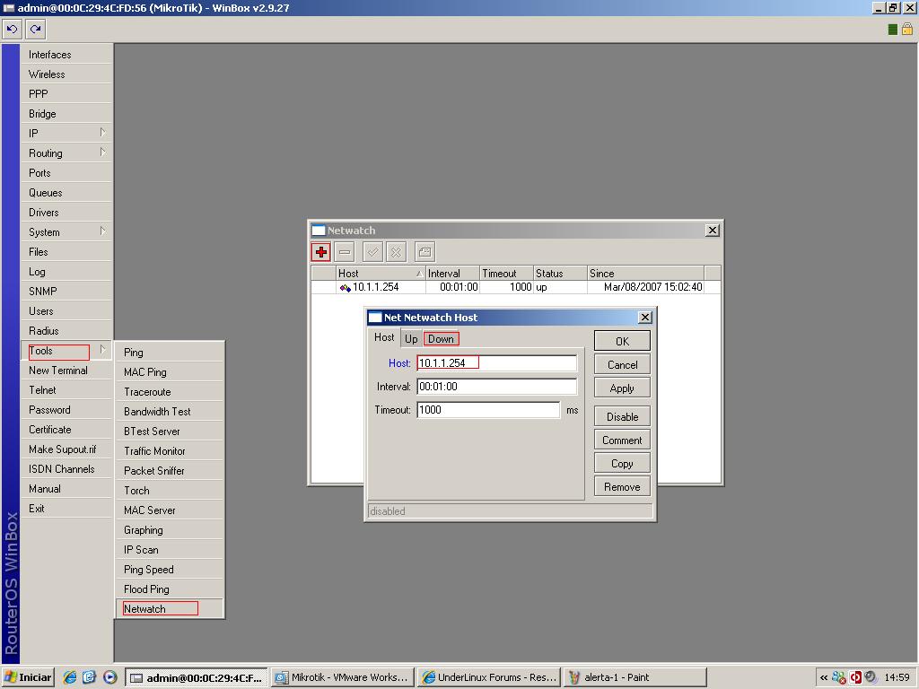Select Packet Sniffer from Tools submenu
The width and height of the screenshot is (919, 689).
coord(170,470)
